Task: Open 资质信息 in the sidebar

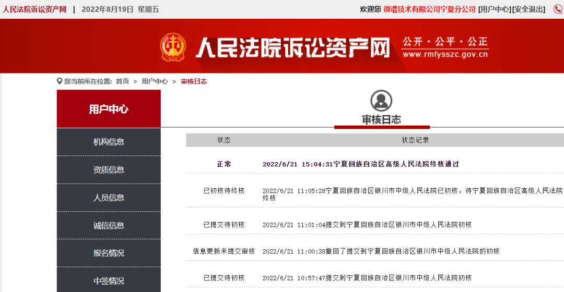Action: click(x=109, y=169)
